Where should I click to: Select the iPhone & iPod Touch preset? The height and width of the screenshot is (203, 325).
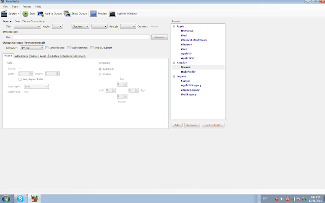(194, 40)
